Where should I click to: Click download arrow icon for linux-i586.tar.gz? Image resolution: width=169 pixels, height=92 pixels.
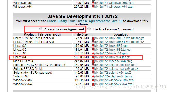[93, 50]
